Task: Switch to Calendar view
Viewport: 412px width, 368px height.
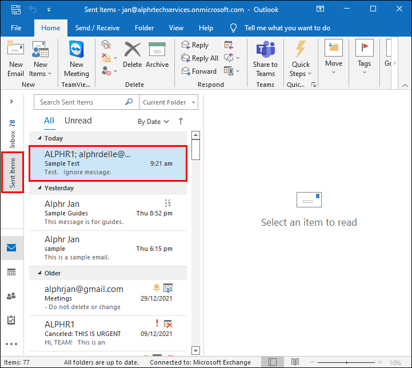Action: click(x=11, y=272)
